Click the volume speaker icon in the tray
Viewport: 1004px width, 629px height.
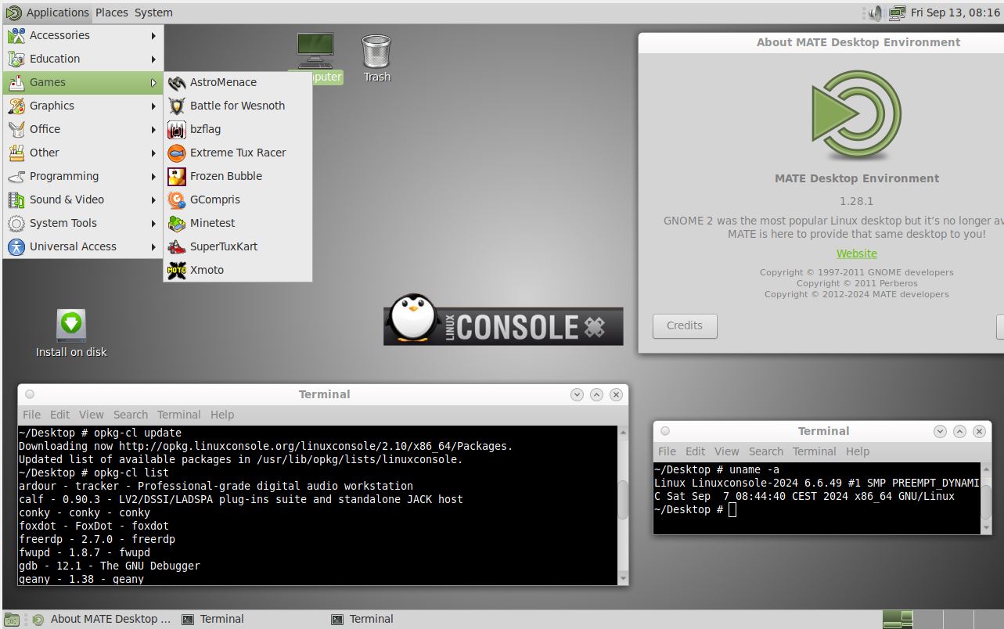click(874, 13)
